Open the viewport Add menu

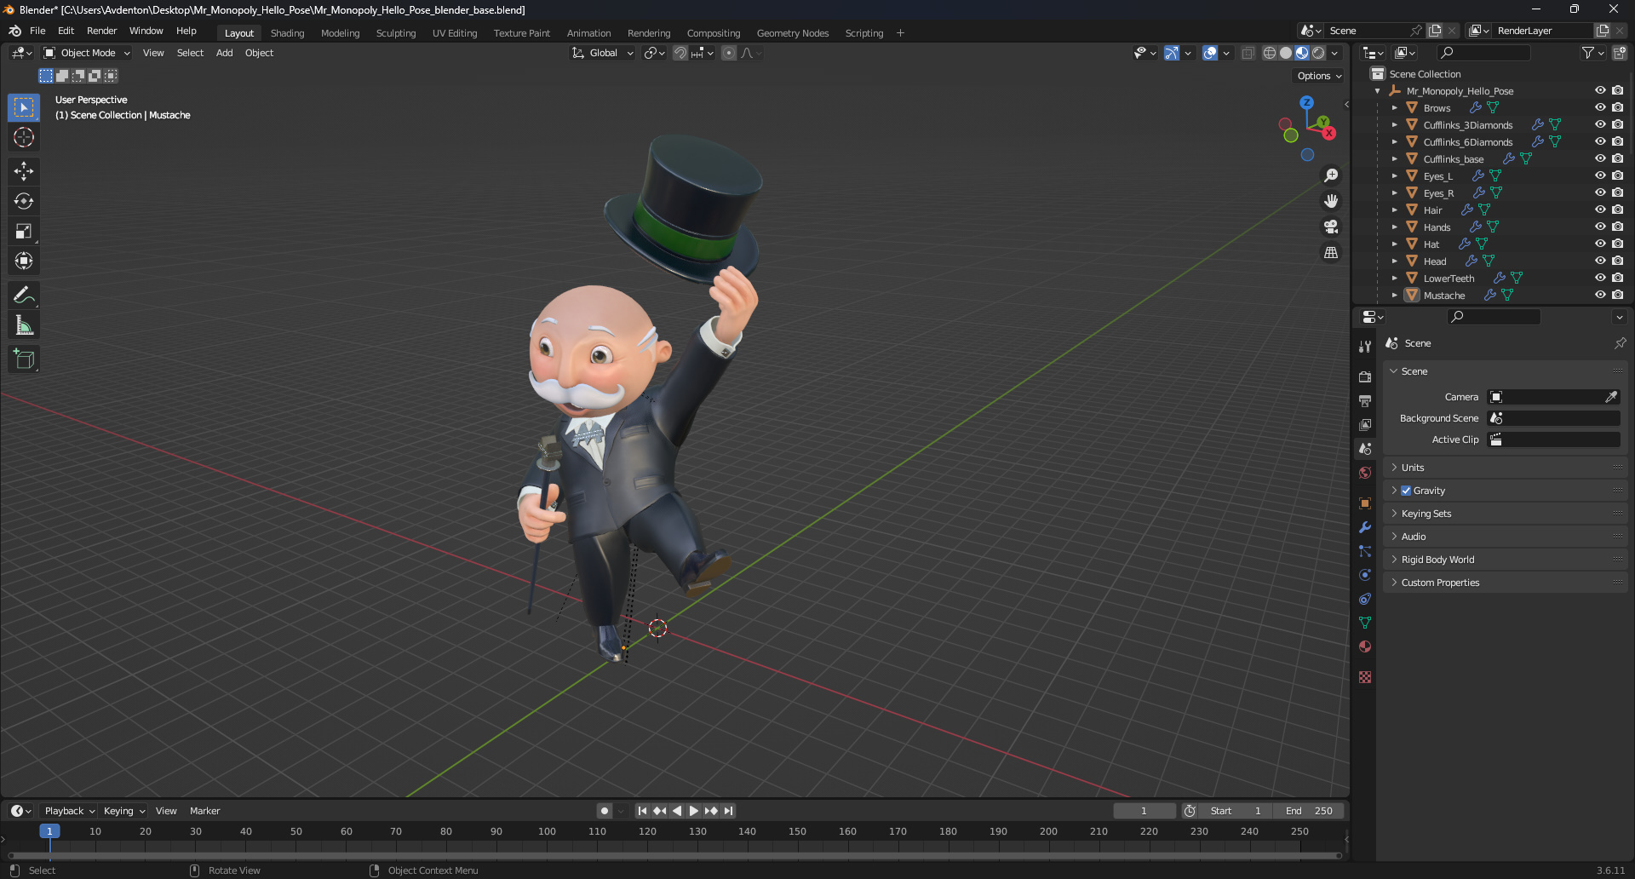pyautogui.click(x=224, y=53)
